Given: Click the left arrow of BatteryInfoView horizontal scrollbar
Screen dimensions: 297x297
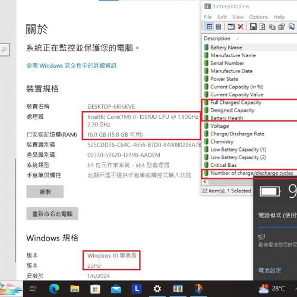Looking at the screenshot, I should pos(205,181).
